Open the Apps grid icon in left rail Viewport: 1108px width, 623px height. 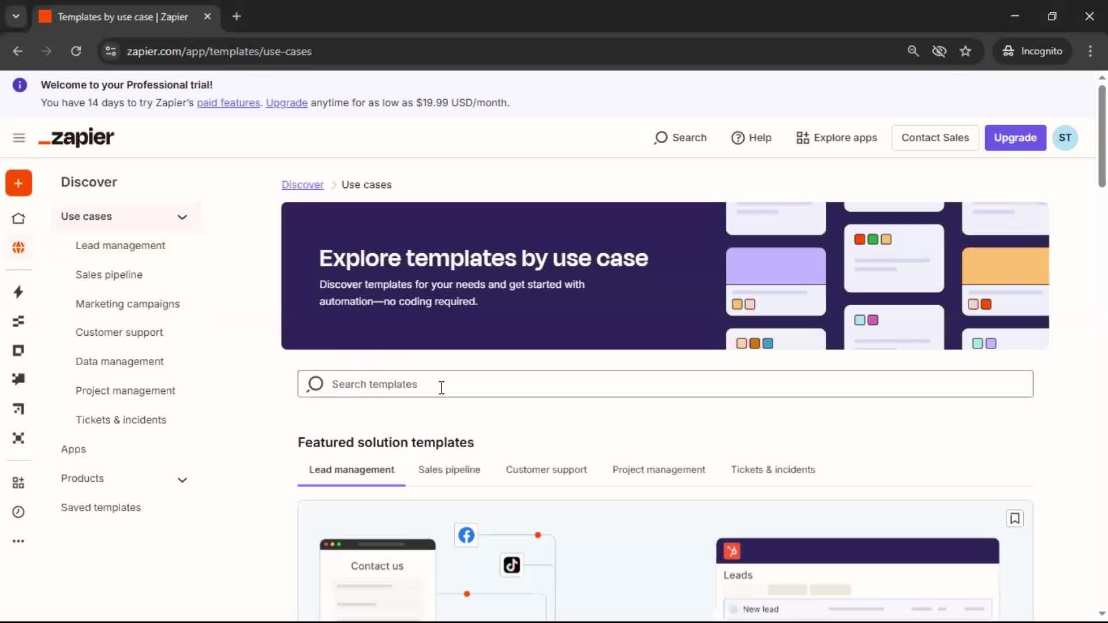(x=18, y=483)
